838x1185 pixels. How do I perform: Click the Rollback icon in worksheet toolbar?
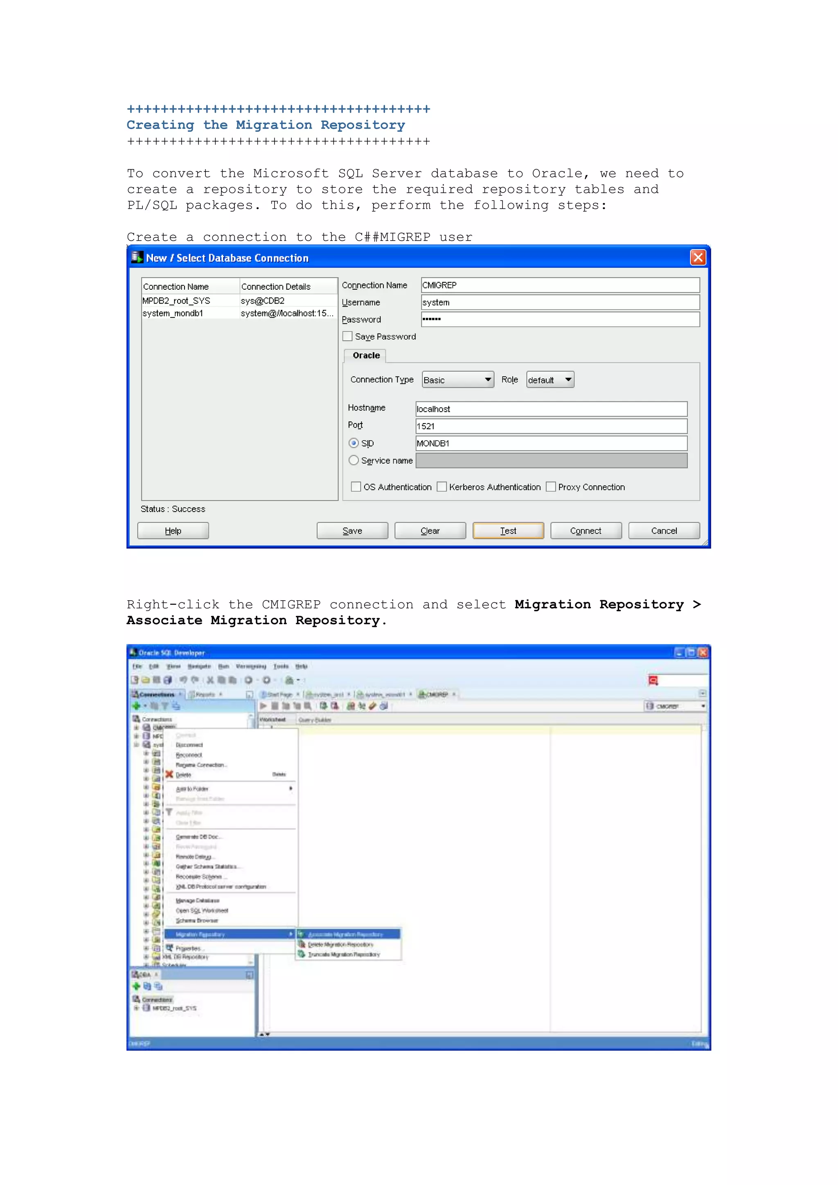[335, 706]
